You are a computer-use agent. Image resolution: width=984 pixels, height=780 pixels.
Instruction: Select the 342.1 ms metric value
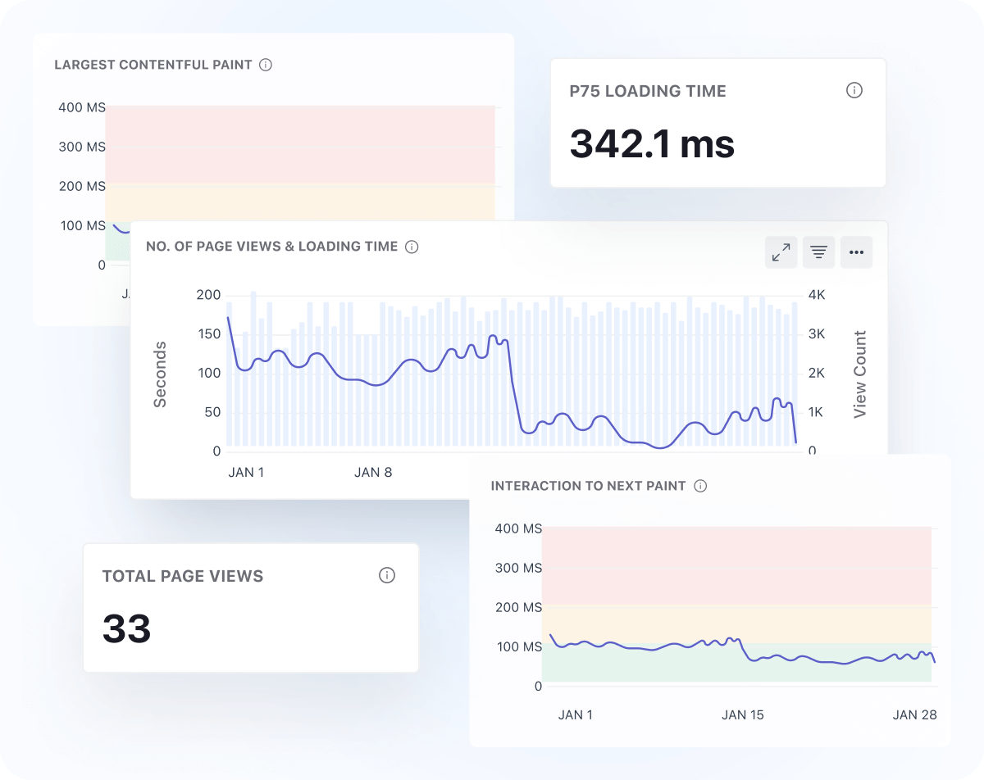pyautogui.click(x=654, y=145)
